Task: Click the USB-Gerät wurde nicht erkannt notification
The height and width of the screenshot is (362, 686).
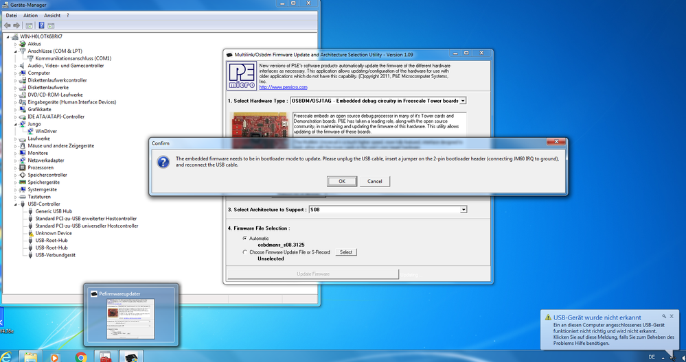Action: coord(610,330)
